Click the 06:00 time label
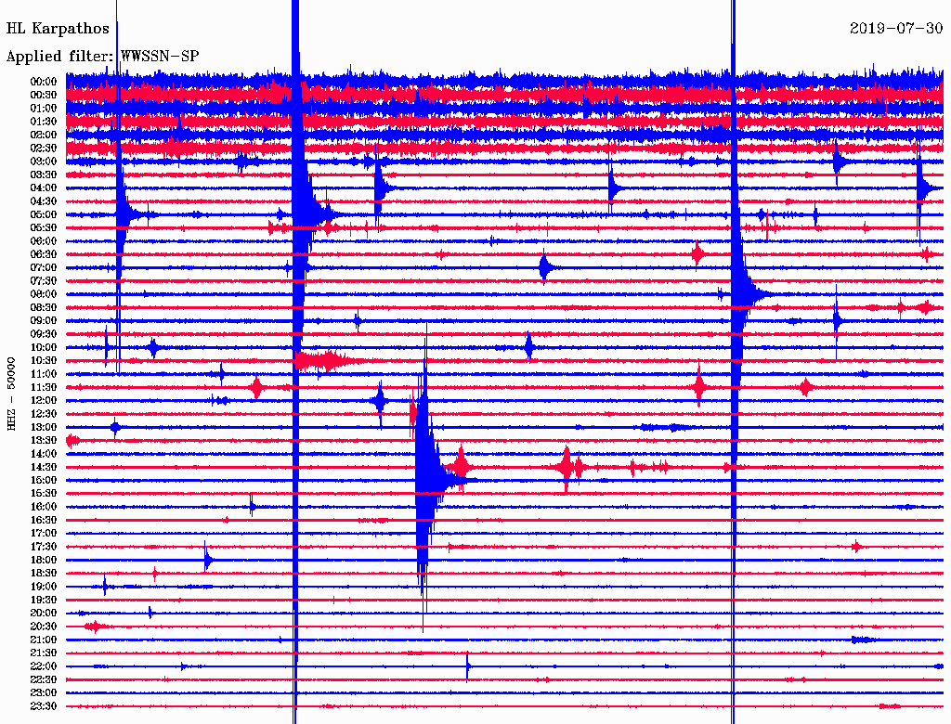The height and width of the screenshot is (724, 951). coord(44,240)
